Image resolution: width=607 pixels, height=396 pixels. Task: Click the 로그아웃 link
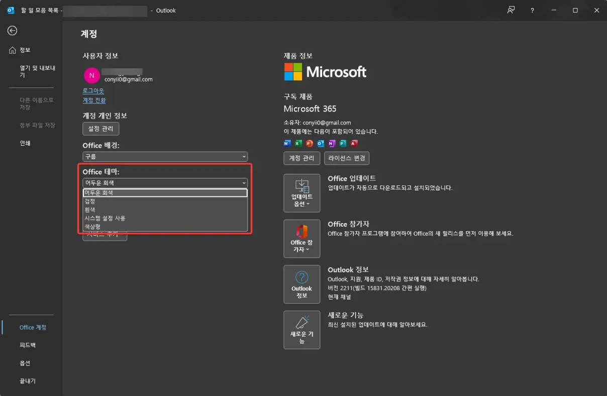click(93, 91)
